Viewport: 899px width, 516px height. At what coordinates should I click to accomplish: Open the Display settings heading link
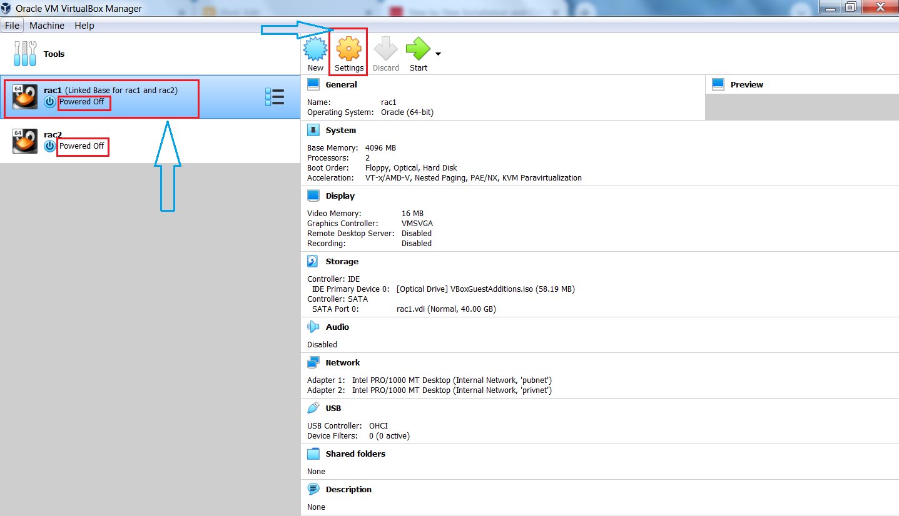coord(340,196)
